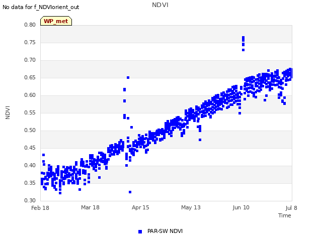Click the Apr 15 x-axis label

(140, 207)
